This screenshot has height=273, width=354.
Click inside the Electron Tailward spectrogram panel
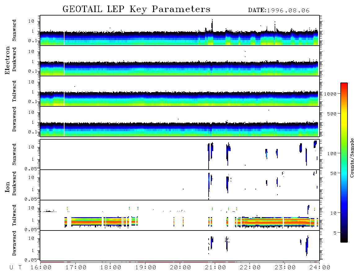pos(180,91)
